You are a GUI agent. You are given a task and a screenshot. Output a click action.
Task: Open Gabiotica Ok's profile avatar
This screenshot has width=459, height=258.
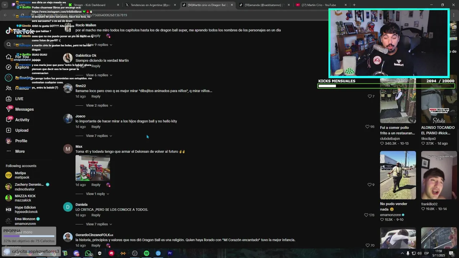(x=68, y=58)
